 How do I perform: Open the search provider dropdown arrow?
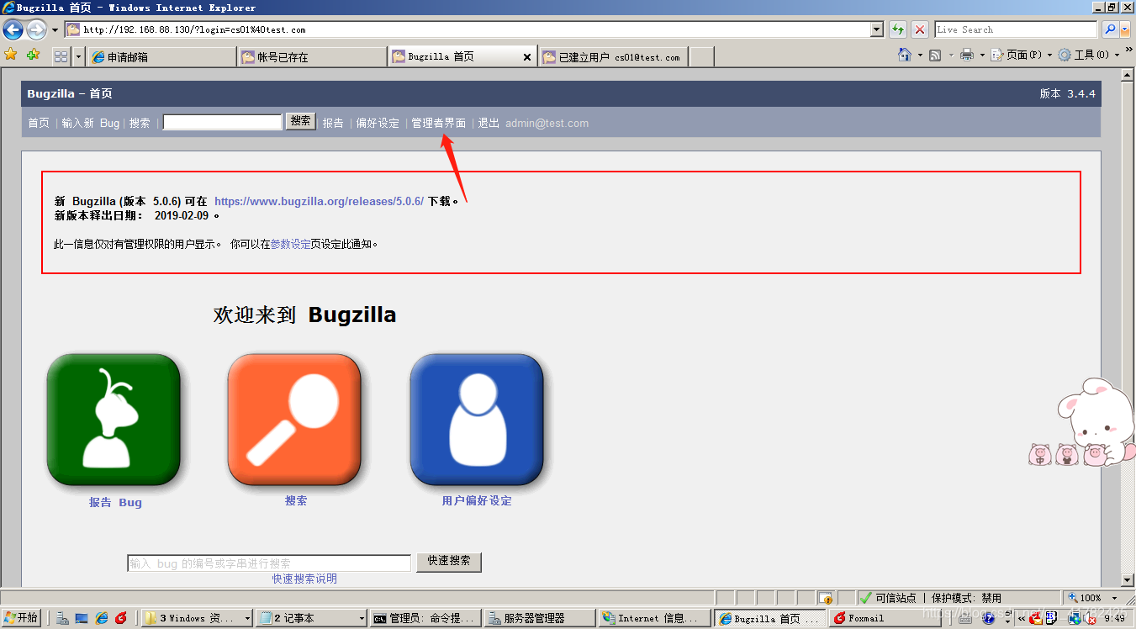tap(1127, 29)
